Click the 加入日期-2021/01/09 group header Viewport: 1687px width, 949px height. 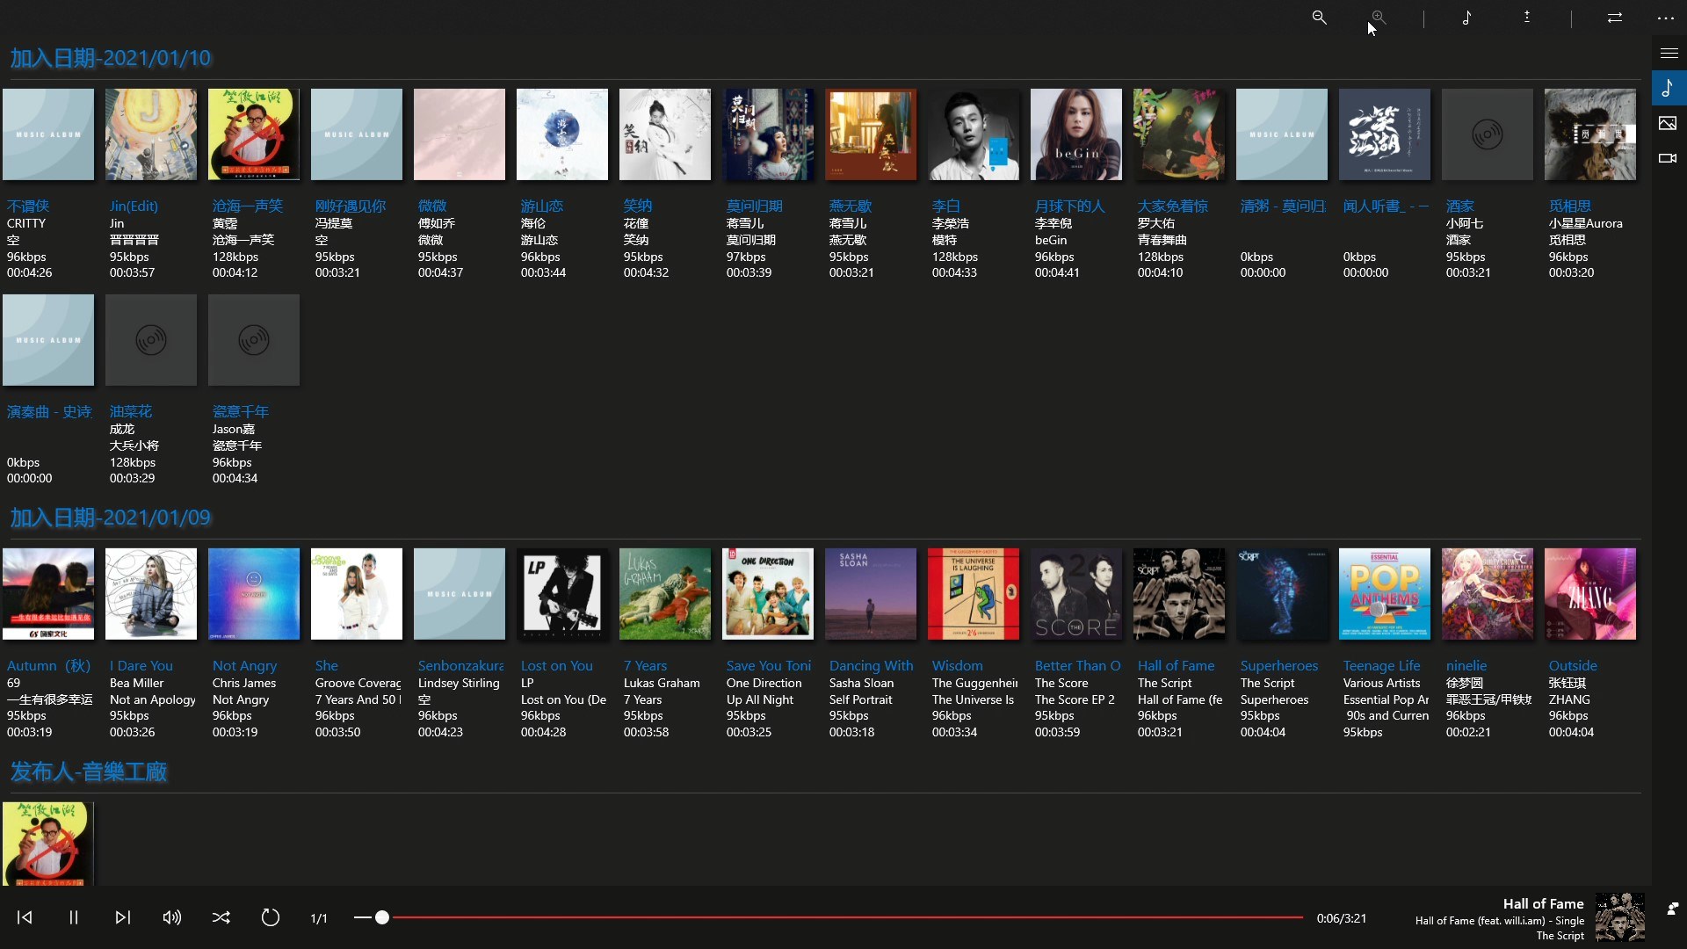pyautogui.click(x=111, y=518)
